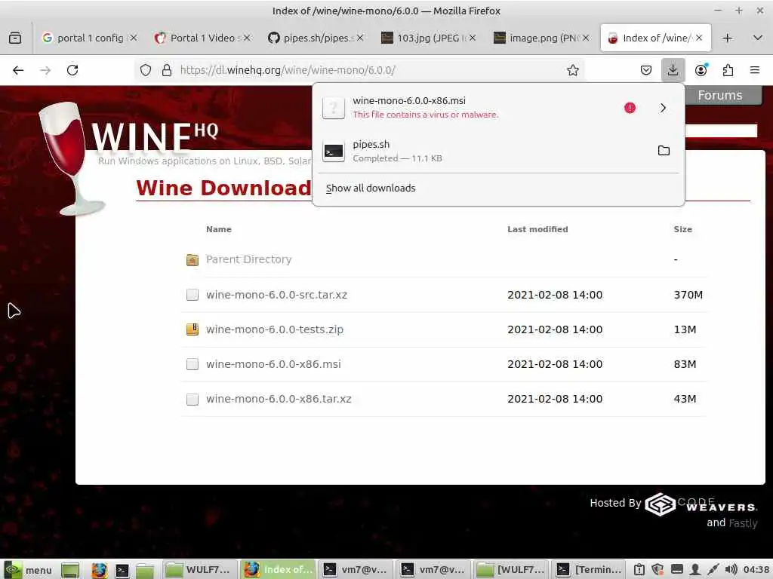Open the folder containing pipes.sh
Screen dimensions: 773x579
pyautogui.click(x=664, y=151)
